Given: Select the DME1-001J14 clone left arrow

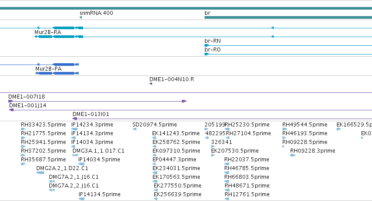Looking at the screenshot, I should click(x=11, y=110).
